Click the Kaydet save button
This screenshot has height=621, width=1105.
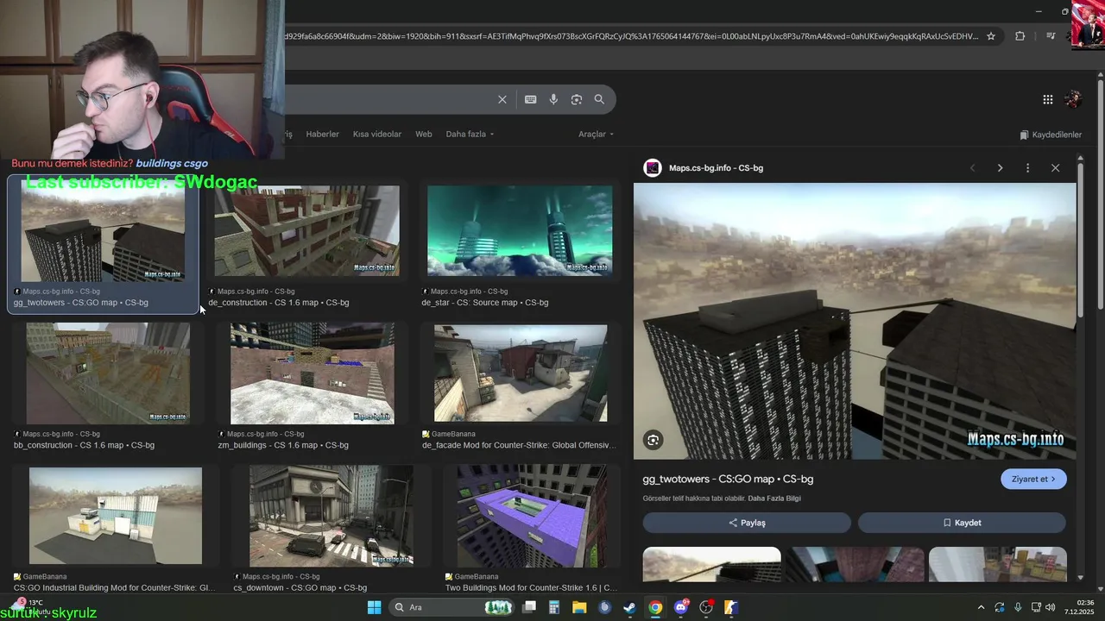[962, 523]
